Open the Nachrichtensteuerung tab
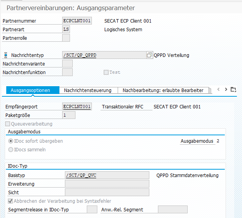 click(88, 90)
